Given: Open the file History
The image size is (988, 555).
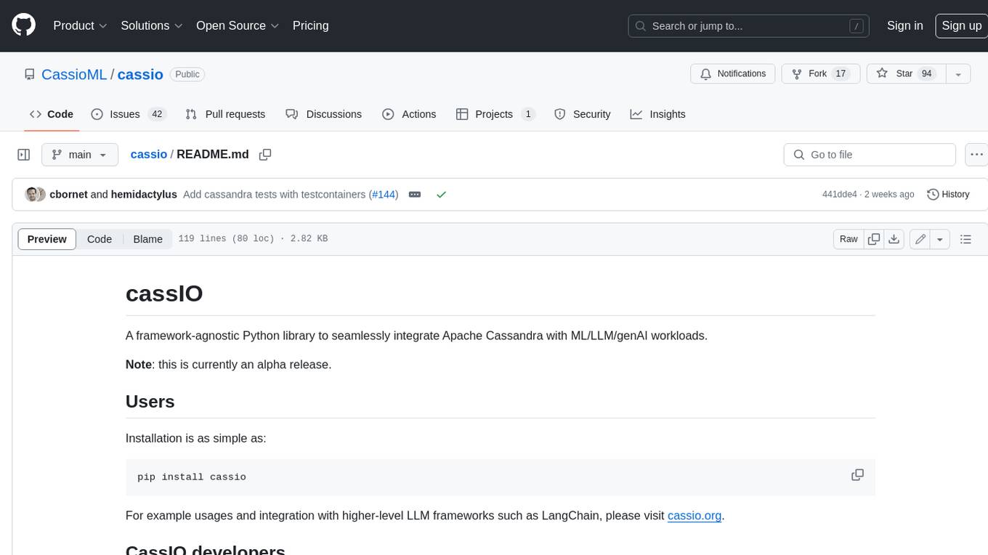Looking at the screenshot, I should click(948, 195).
